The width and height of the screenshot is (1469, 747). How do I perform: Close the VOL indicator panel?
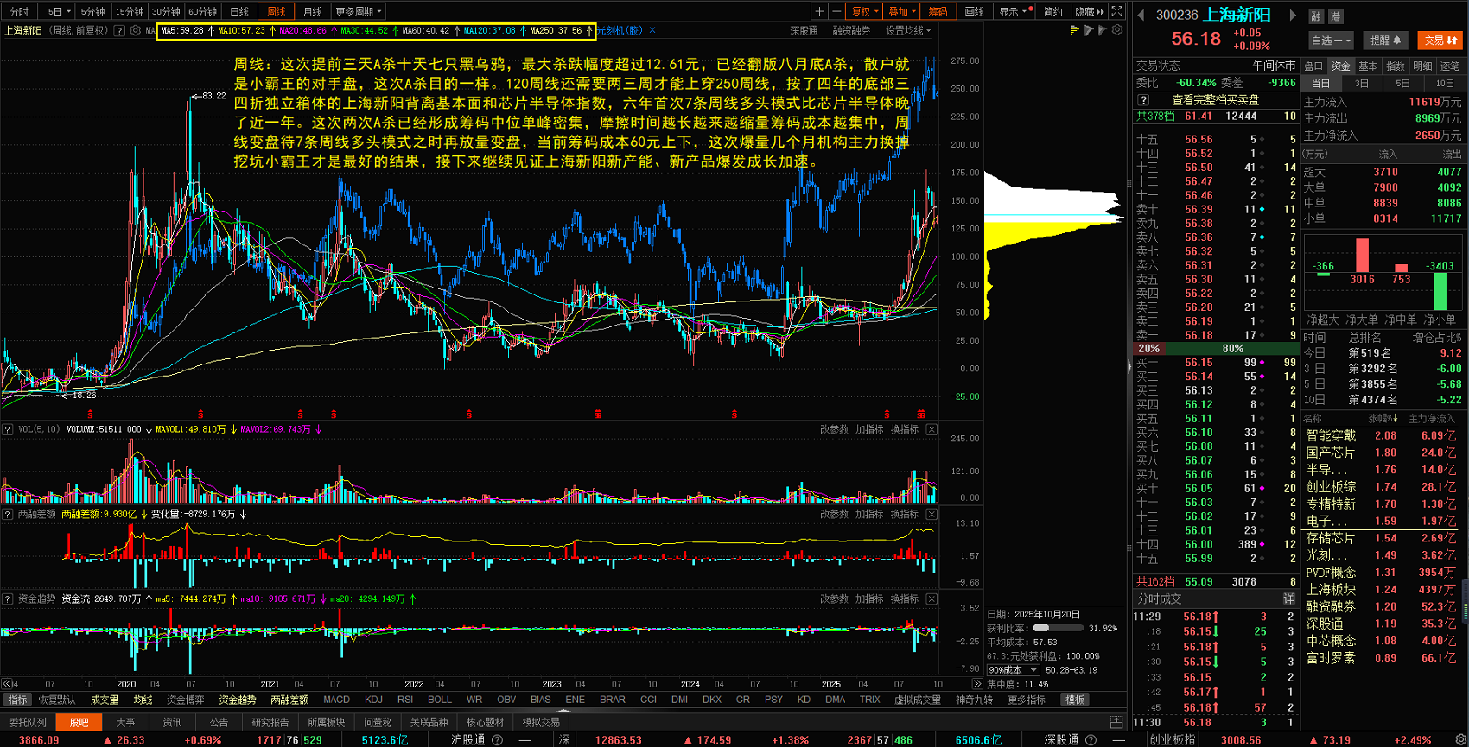point(932,429)
